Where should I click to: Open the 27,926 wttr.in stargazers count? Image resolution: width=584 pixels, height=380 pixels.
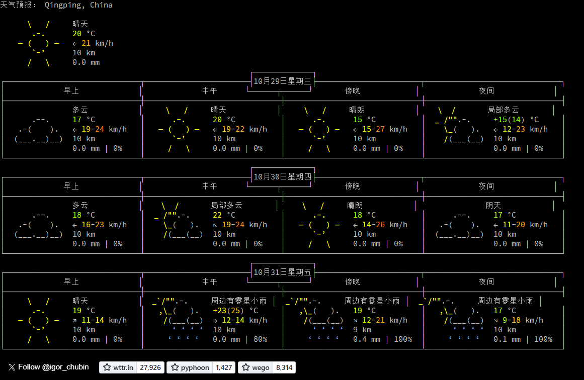click(x=150, y=367)
